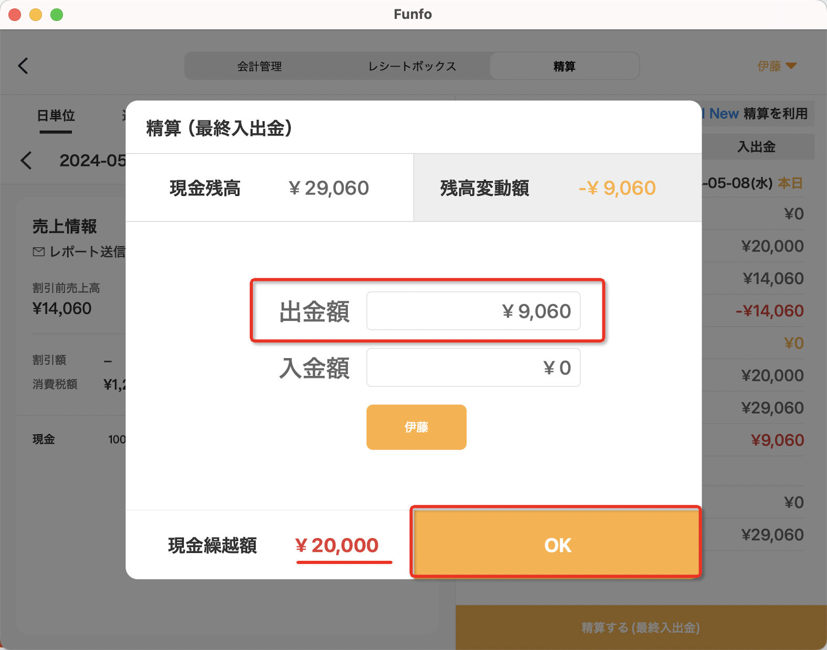Click 精算する (最終入出金) bottom button
Screen dimensions: 827x650
pos(641,627)
